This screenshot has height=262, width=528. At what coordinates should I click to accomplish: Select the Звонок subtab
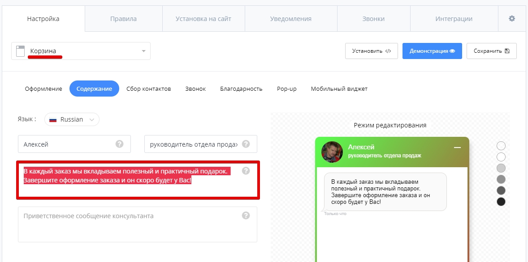point(195,89)
